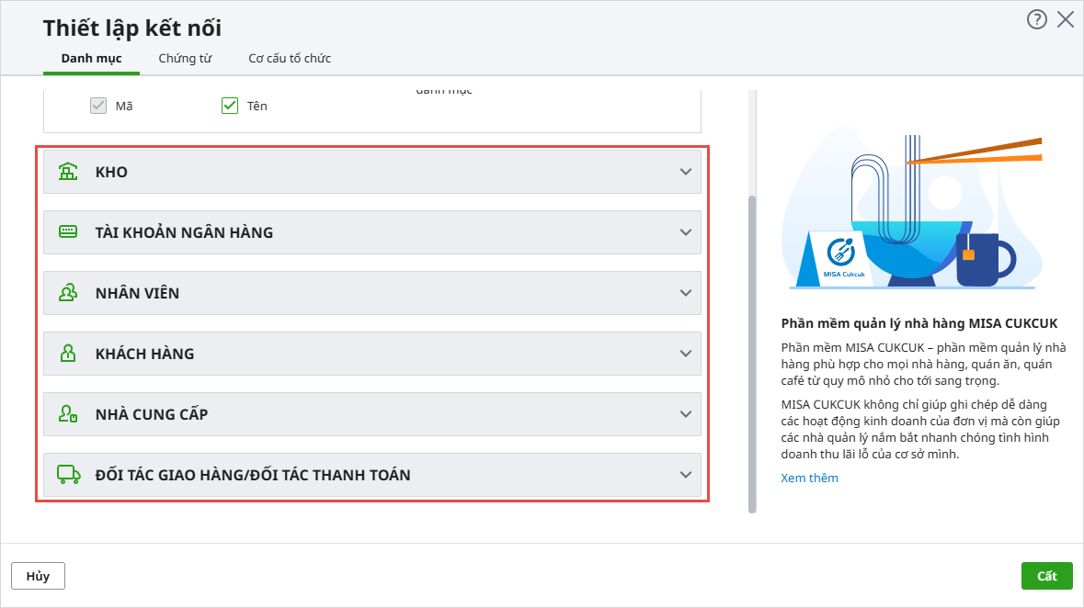Screen dimensions: 1084x608
Task: Click the Hủy cancel button
Action: click(38, 576)
